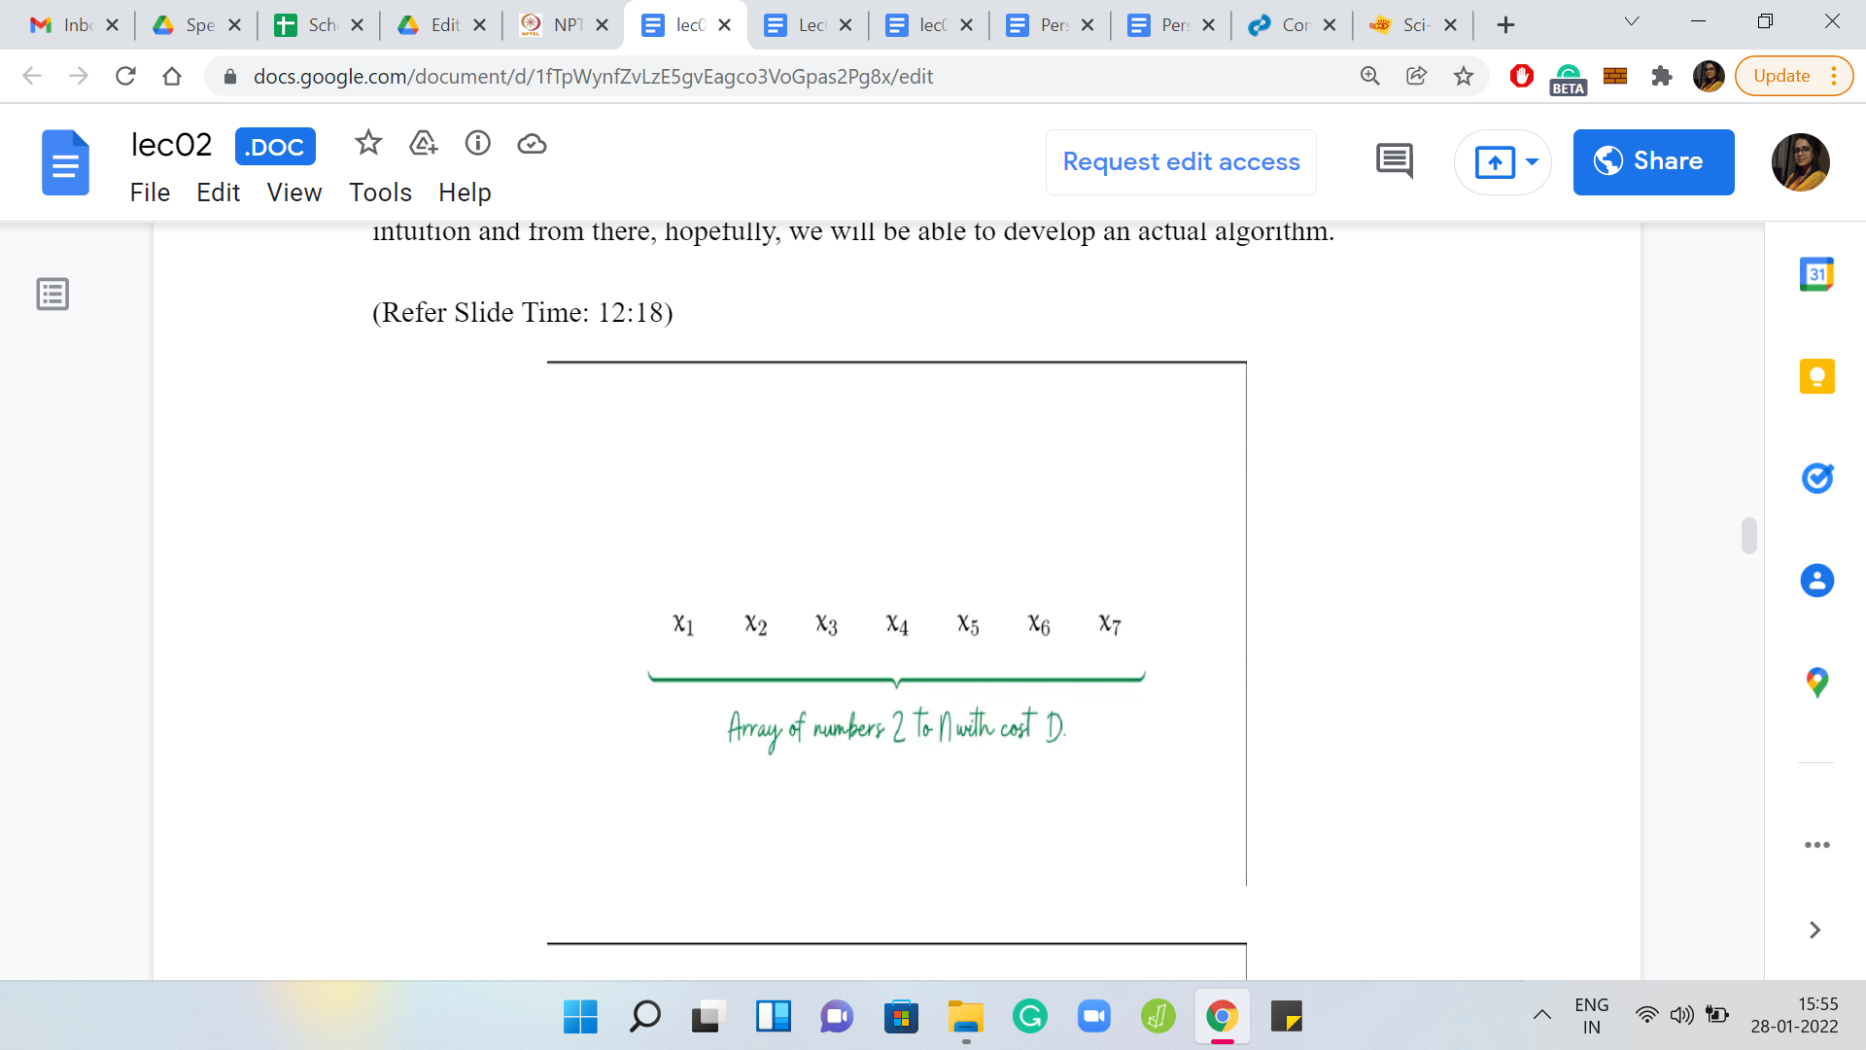1866x1050 pixels.
Task: Open Google Tasks side panel
Action: tap(1815, 478)
